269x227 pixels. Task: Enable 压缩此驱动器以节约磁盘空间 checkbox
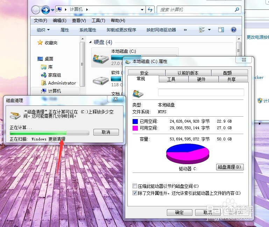coord(135,186)
